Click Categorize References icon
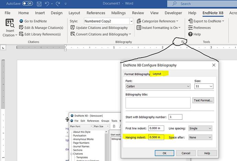 coord(139,21)
